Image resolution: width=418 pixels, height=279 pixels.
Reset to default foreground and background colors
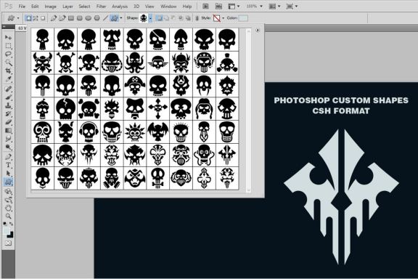tap(5, 224)
